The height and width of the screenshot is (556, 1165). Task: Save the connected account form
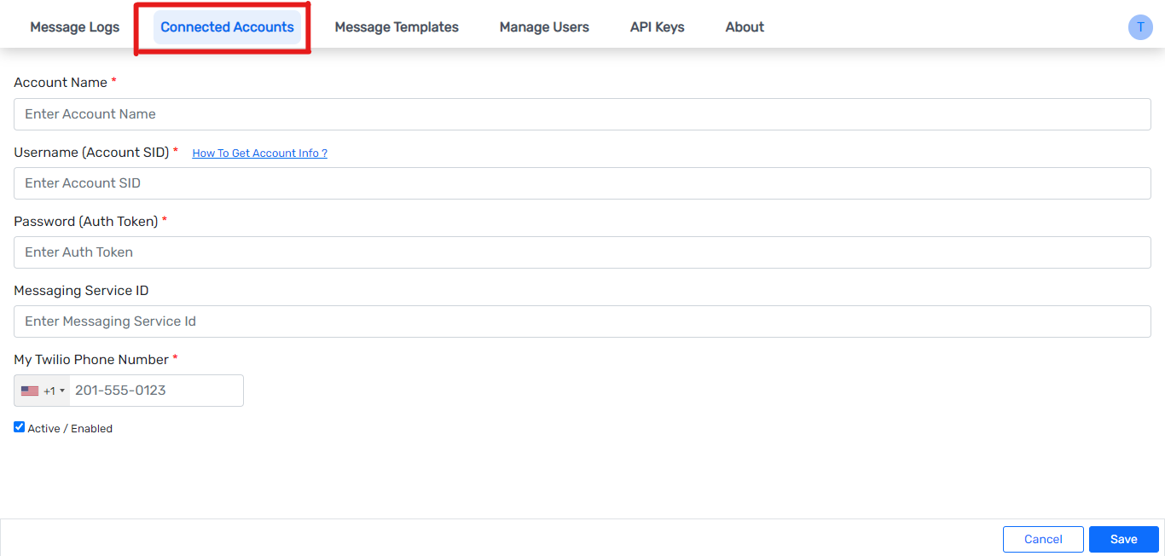[1124, 539]
